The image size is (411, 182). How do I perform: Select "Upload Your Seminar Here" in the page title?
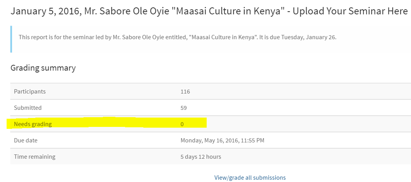pyautogui.click(x=350, y=11)
